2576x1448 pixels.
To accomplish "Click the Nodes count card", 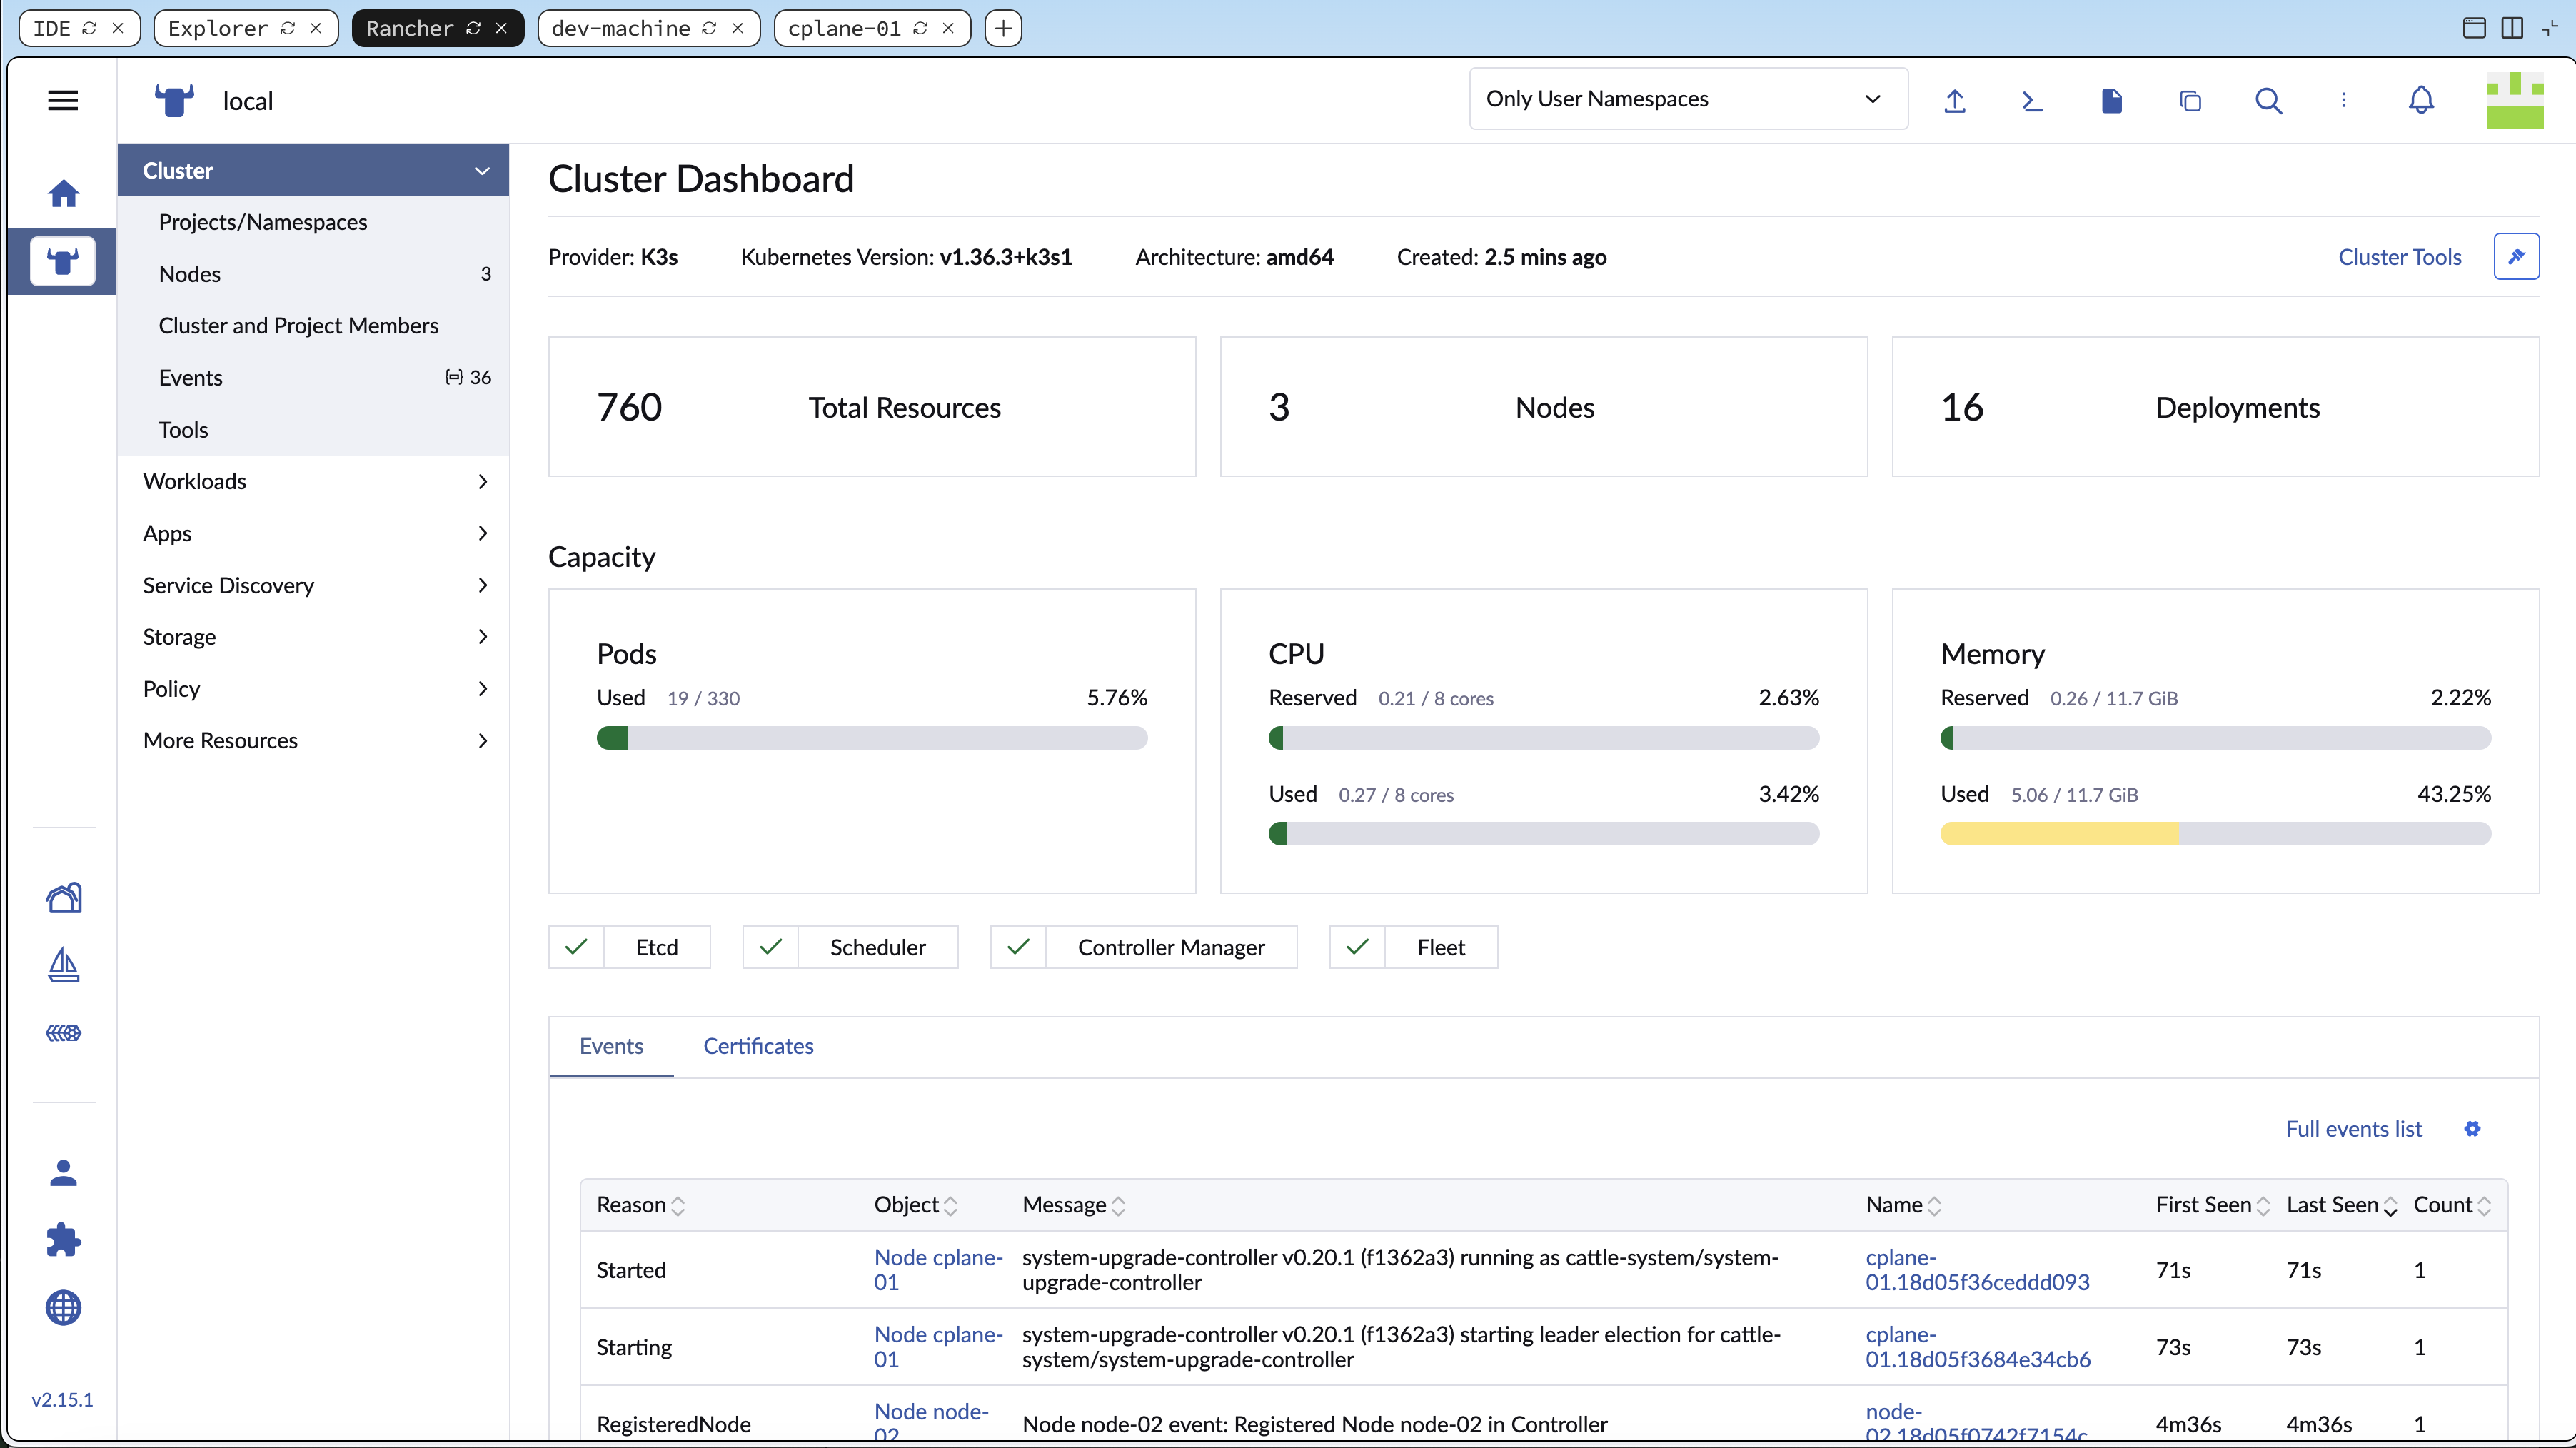I will tap(1543, 407).
